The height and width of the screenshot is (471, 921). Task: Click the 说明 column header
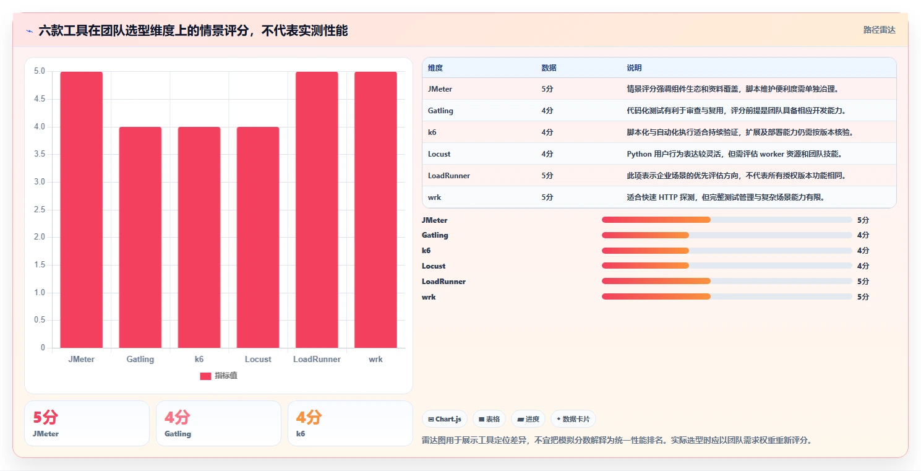pos(634,68)
